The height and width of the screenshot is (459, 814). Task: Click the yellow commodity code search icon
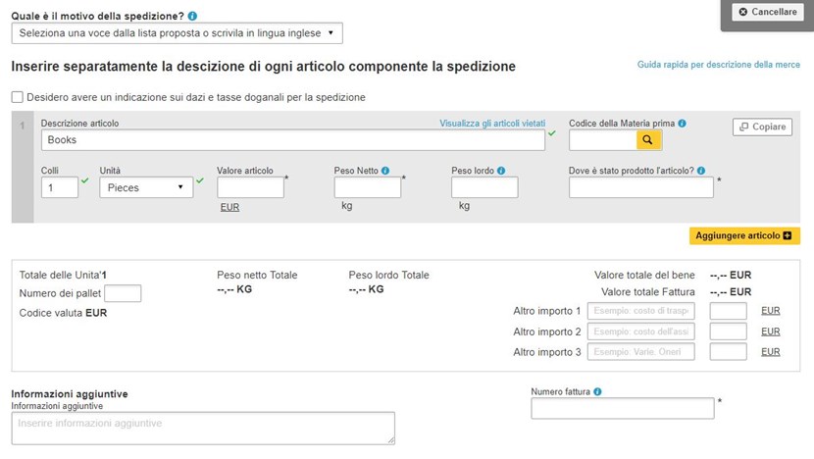[x=647, y=141]
